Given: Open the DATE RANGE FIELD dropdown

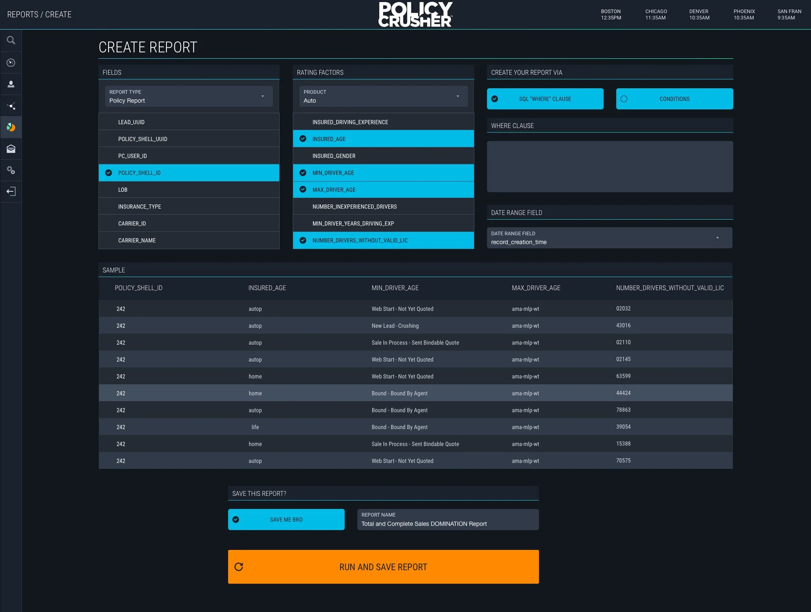Looking at the screenshot, I should (610, 238).
